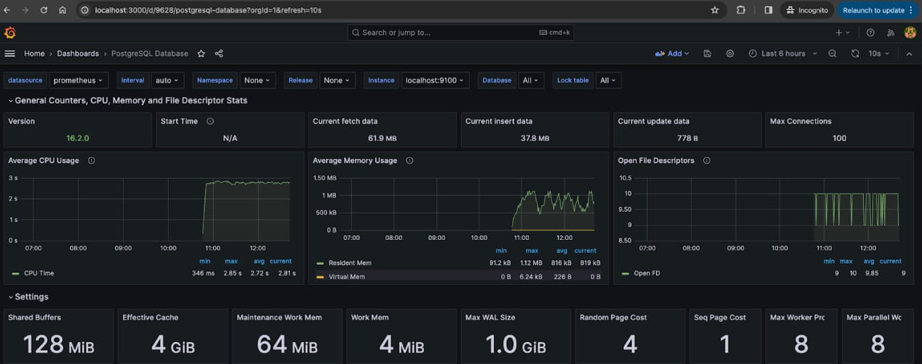The height and width of the screenshot is (364, 922).
Task: Toggle Open FD series in legend
Action: 647,273
